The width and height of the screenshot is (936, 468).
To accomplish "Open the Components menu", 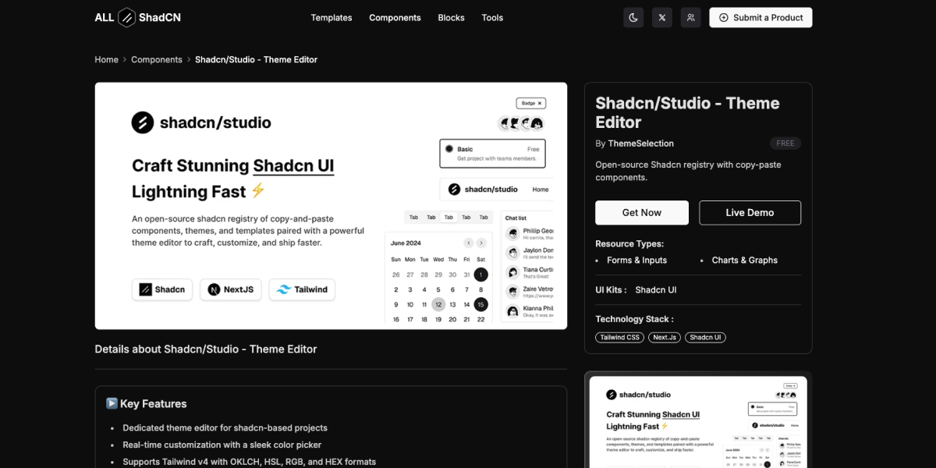I will (x=395, y=17).
